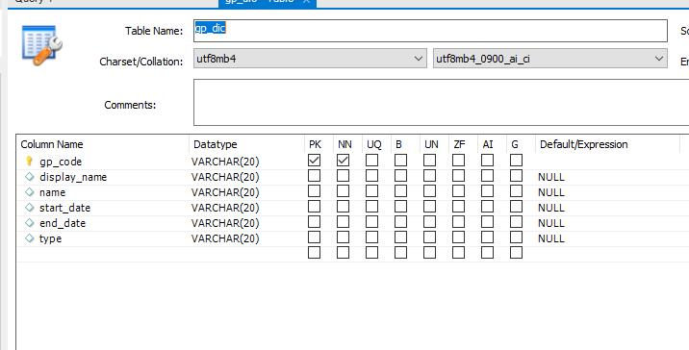Click VARCHAR(20) datatype for gp_code

(225, 162)
